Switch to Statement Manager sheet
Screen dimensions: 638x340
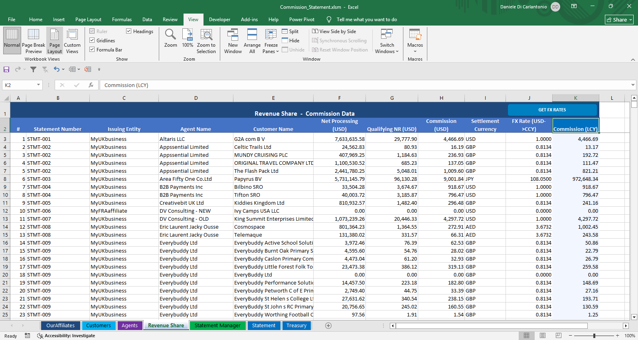(x=217, y=326)
